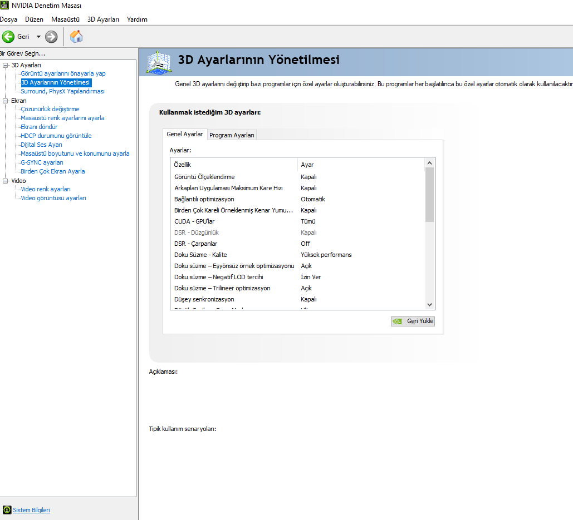Screen dimensions: 573x520
Task: Click the NVIDIA Control Panel title bar icon
Action: (x=4, y=5)
